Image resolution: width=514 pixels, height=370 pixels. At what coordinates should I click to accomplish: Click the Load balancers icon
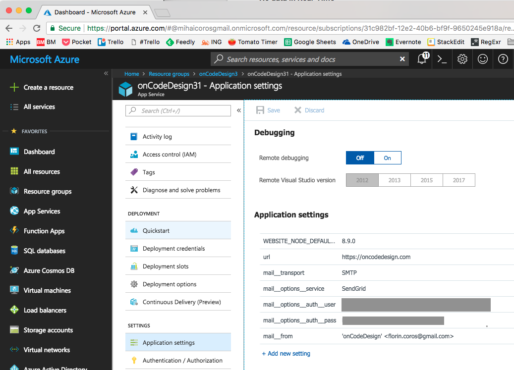(x=14, y=310)
